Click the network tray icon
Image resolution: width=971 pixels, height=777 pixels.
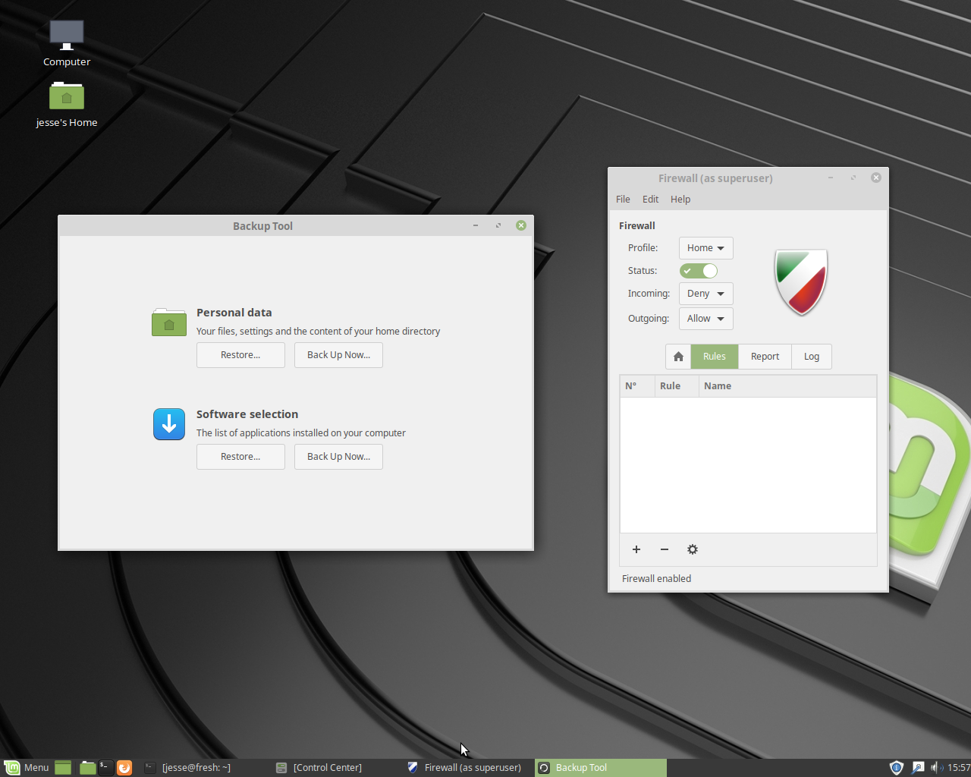(x=918, y=768)
